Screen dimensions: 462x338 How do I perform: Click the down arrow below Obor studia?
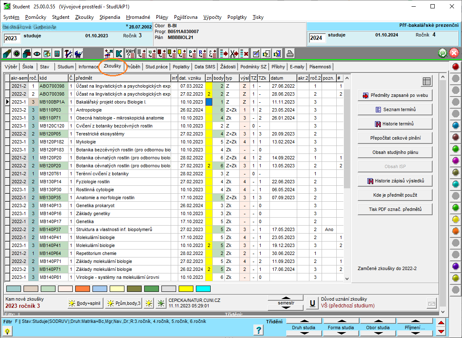coord(378,333)
